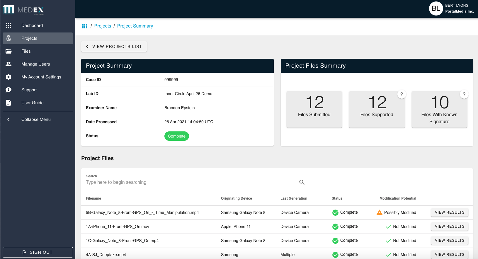This screenshot has width=478, height=259.
Task: Open Support from the sidebar
Action: pyautogui.click(x=38, y=90)
